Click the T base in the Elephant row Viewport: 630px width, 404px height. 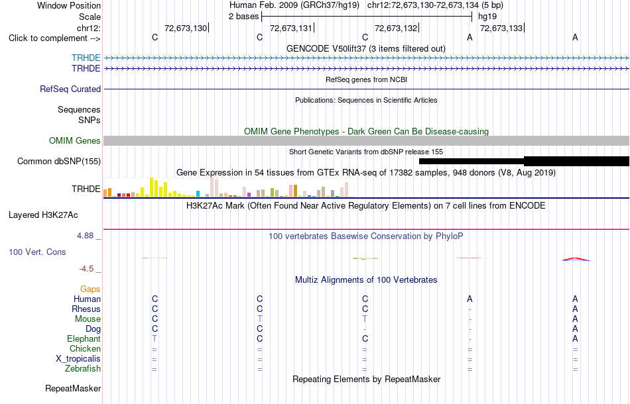[155, 338]
